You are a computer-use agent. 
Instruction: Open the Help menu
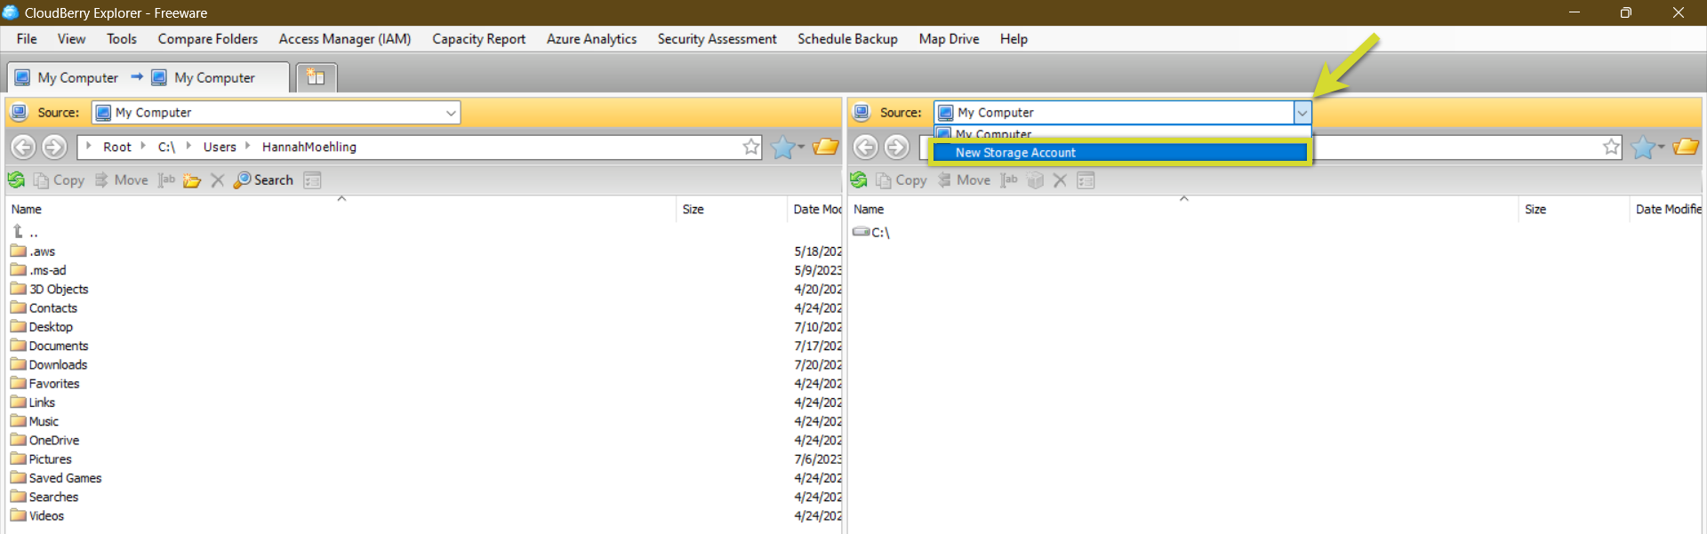tap(1014, 39)
